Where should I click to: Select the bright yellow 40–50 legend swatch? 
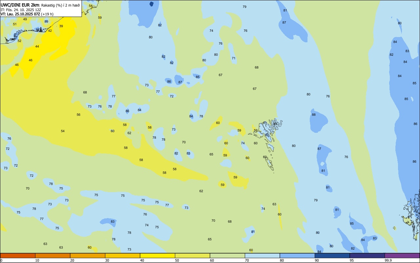pos(157,255)
